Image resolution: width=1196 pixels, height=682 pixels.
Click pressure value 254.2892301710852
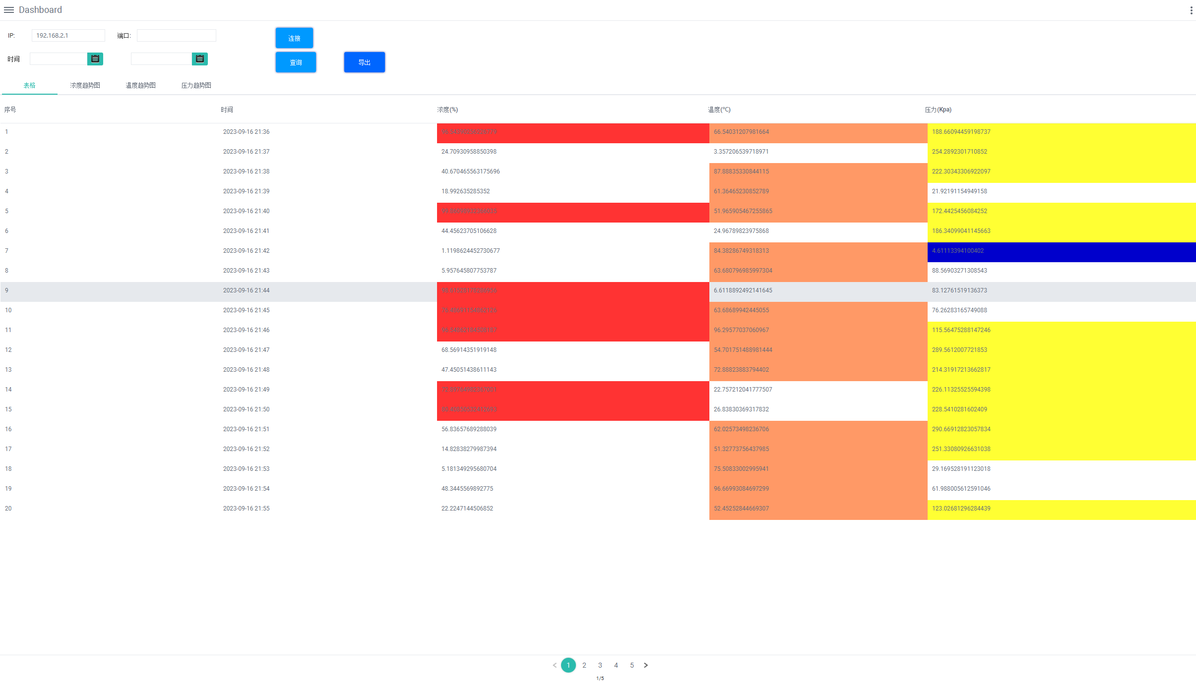pyautogui.click(x=959, y=152)
